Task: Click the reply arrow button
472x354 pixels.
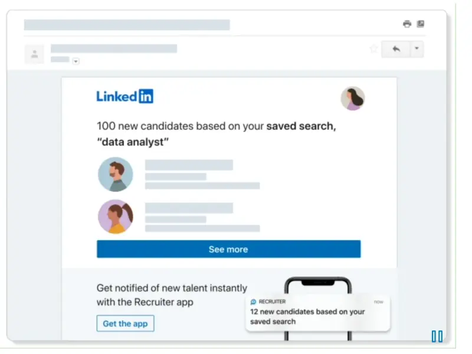Action: point(396,50)
